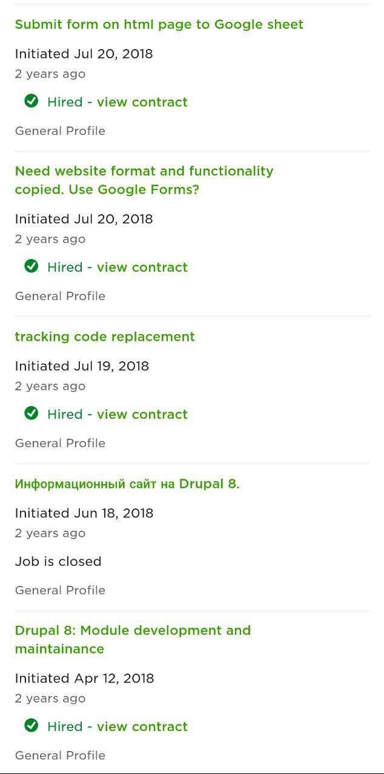View contract for Drupal 8 module development

118,726
